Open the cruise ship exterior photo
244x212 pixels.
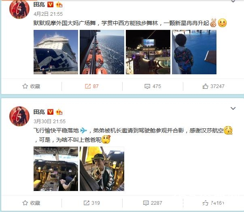pos(56,52)
